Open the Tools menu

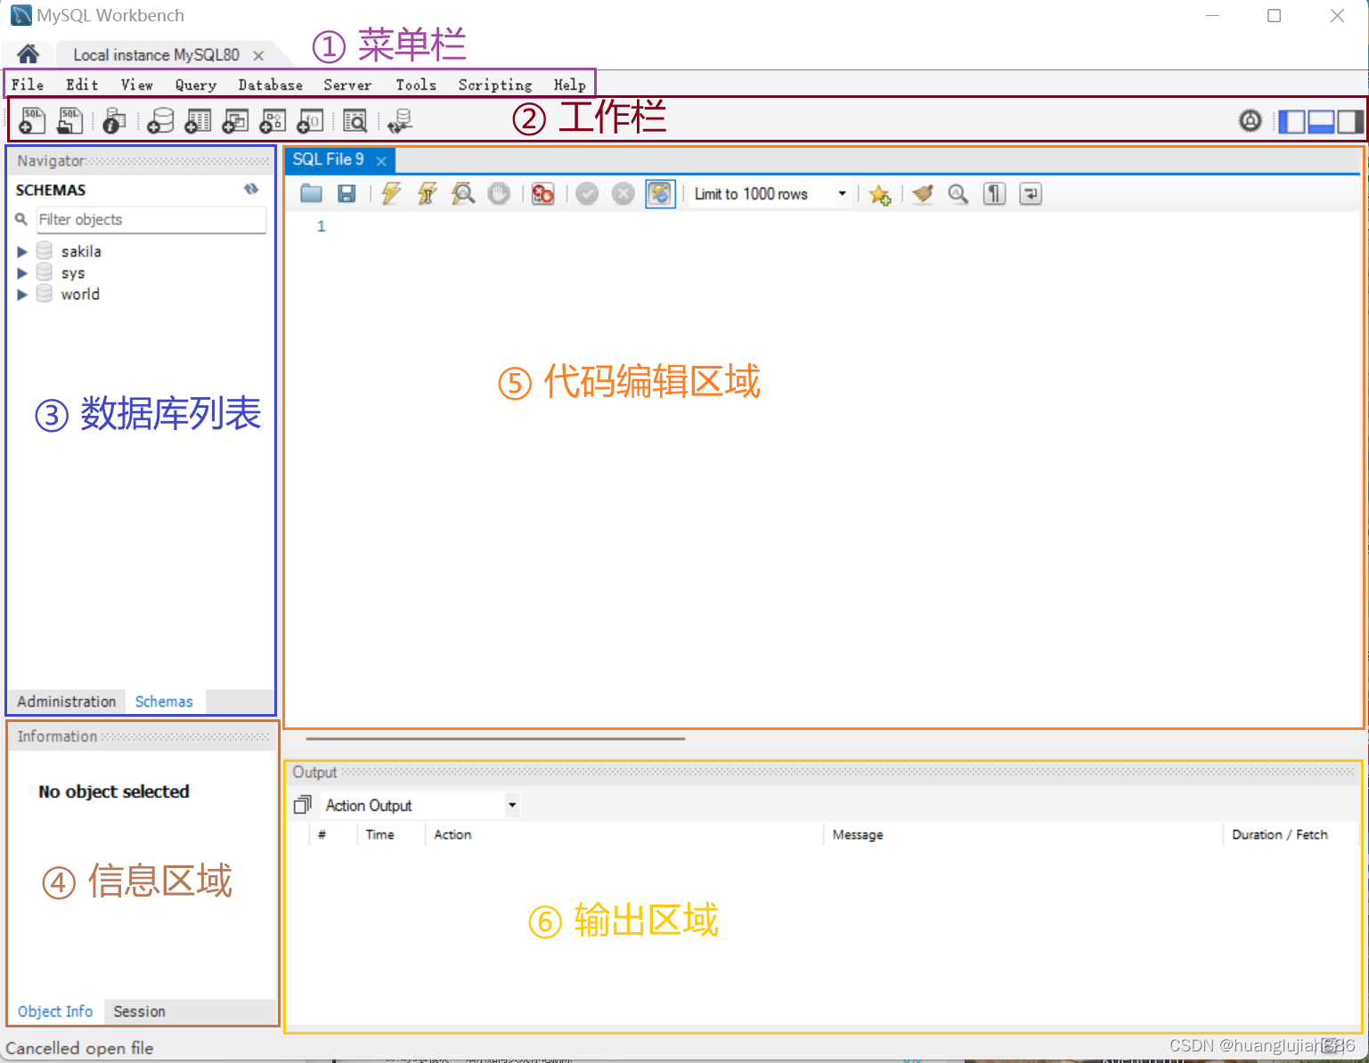(416, 85)
